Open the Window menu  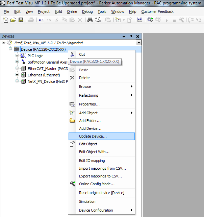click(x=118, y=11)
